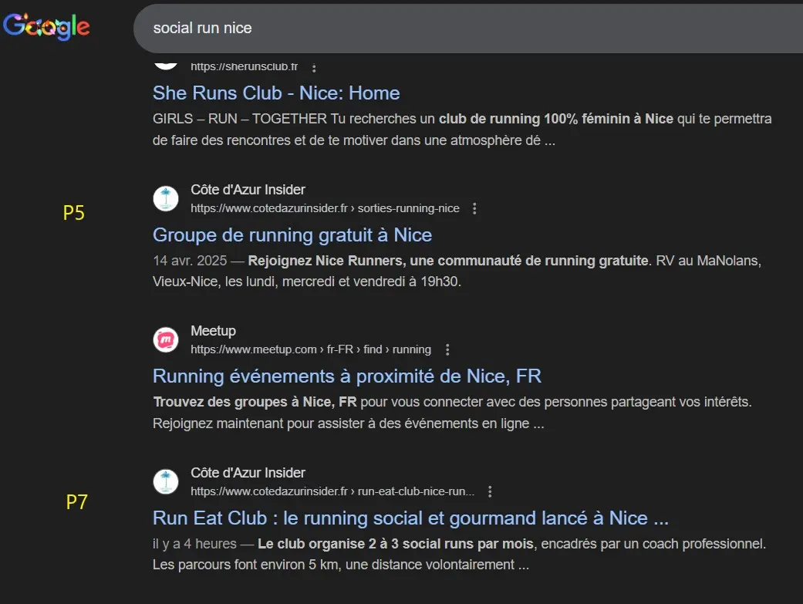Click the three-dot icon beside the Run Eat Club breadcrumb

(x=489, y=490)
